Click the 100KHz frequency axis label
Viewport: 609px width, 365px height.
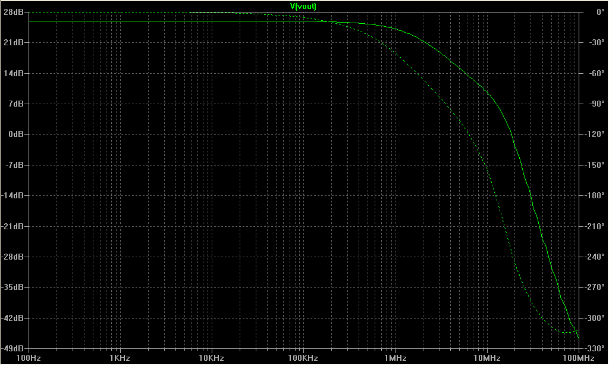(x=303, y=358)
